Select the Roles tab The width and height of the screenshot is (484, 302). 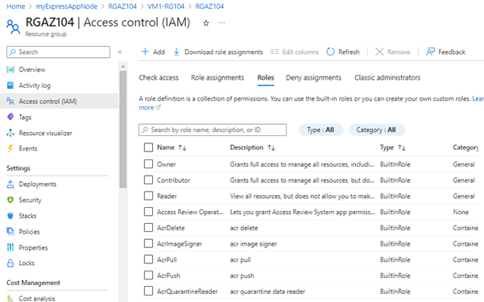pos(266,77)
